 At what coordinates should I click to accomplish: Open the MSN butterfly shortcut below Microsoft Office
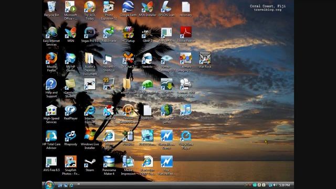70,35
